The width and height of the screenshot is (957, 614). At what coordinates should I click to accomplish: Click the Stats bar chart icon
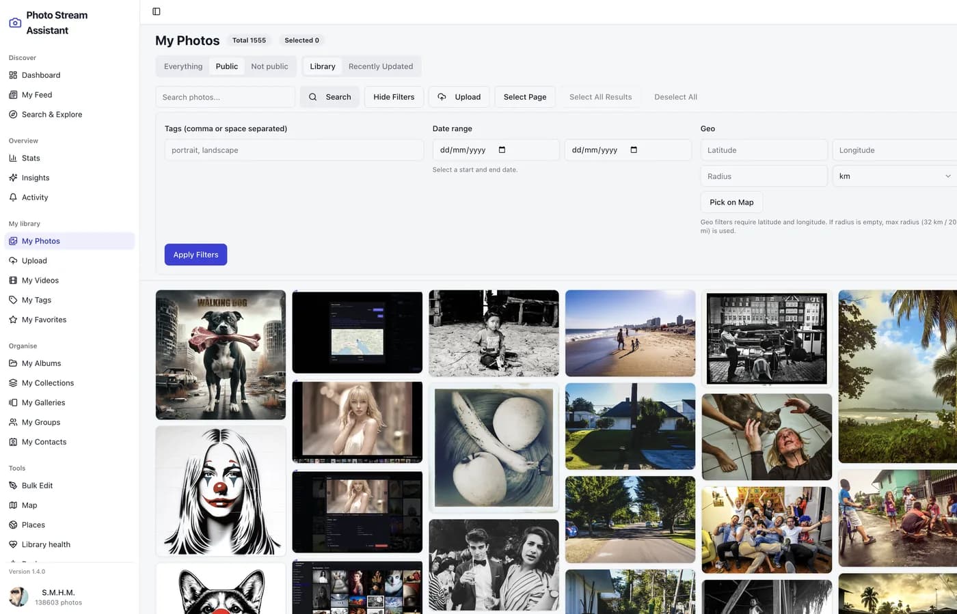(x=13, y=158)
